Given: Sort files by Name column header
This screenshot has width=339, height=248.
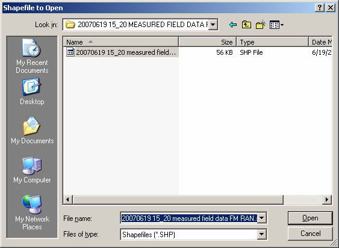Looking at the screenshot, I should 121,42.
